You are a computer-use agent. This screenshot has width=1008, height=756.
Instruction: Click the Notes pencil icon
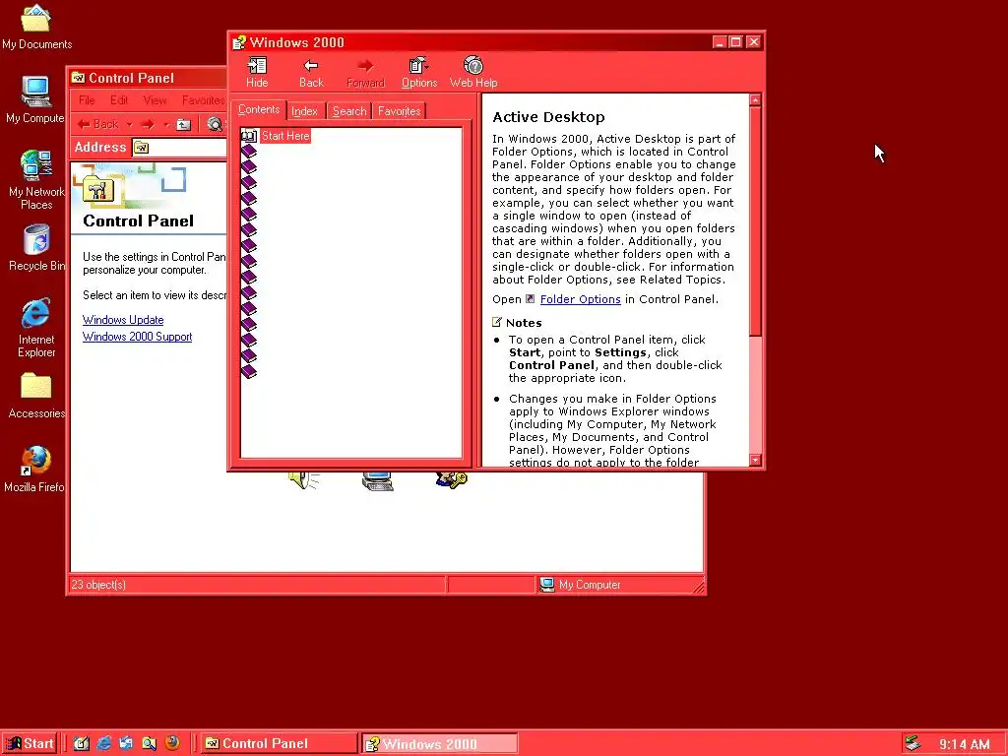tap(497, 322)
